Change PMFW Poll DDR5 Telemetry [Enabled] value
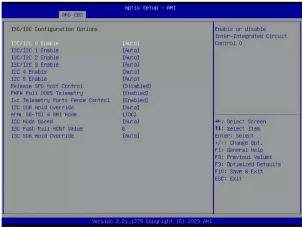The width and height of the screenshot is (302, 227). 135,93
